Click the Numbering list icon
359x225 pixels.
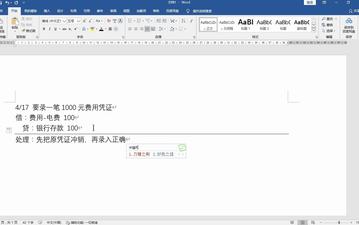139,21
